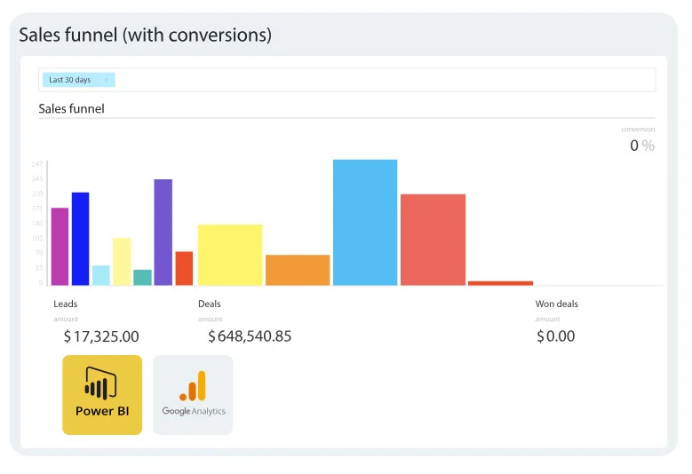
Task: Select the Won deals stage label
Action: pyautogui.click(x=556, y=304)
